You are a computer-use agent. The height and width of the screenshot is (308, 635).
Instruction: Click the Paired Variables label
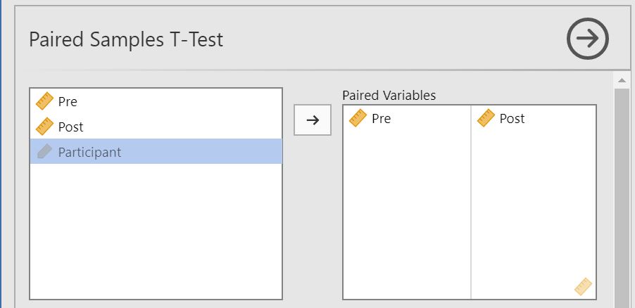click(389, 96)
